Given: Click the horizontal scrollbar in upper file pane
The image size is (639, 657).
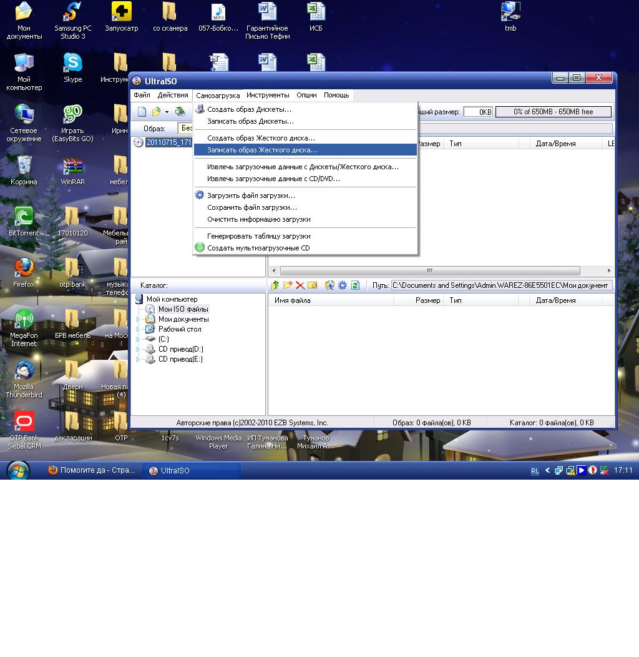Looking at the screenshot, I should pyautogui.click(x=429, y=271).
